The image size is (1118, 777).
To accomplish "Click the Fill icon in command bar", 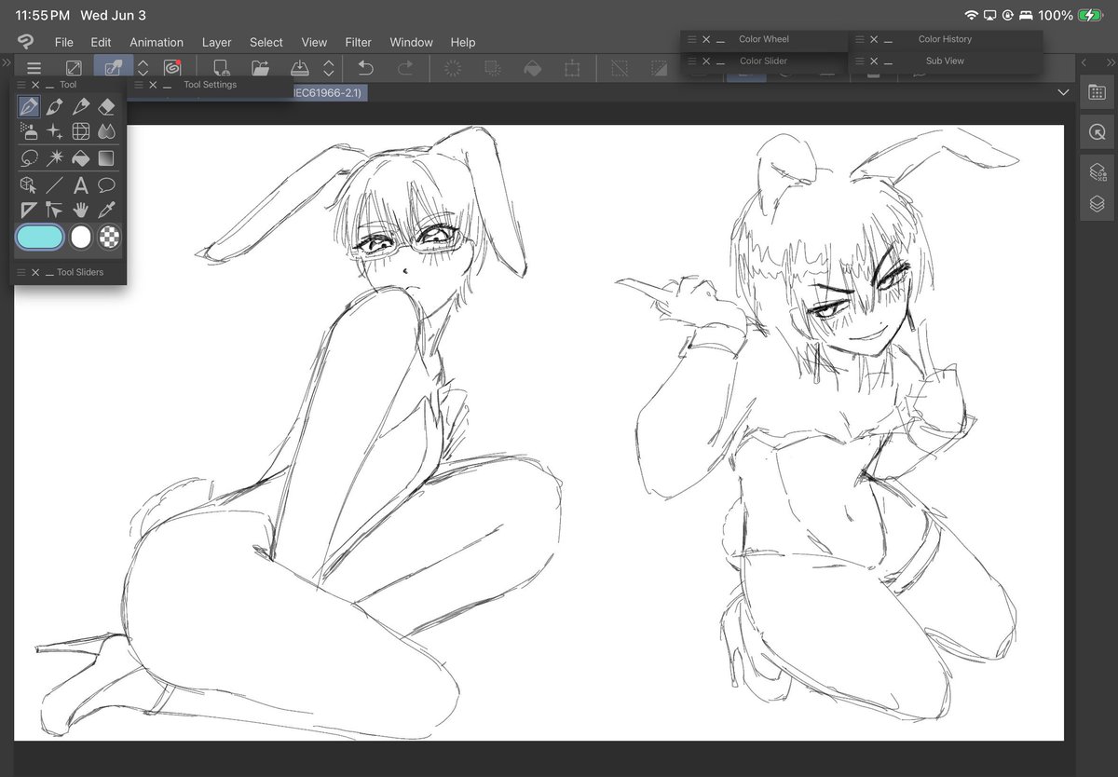I will (x=532, y=68).
